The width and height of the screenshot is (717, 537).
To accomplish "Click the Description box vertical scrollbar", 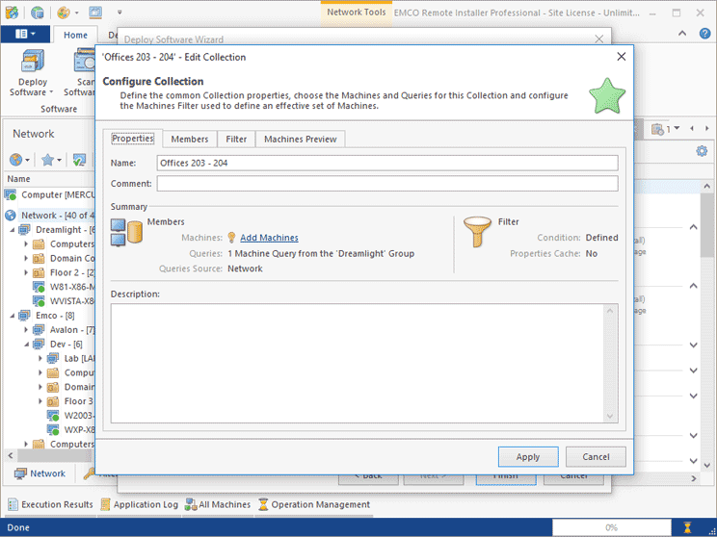I will point(610,362).
